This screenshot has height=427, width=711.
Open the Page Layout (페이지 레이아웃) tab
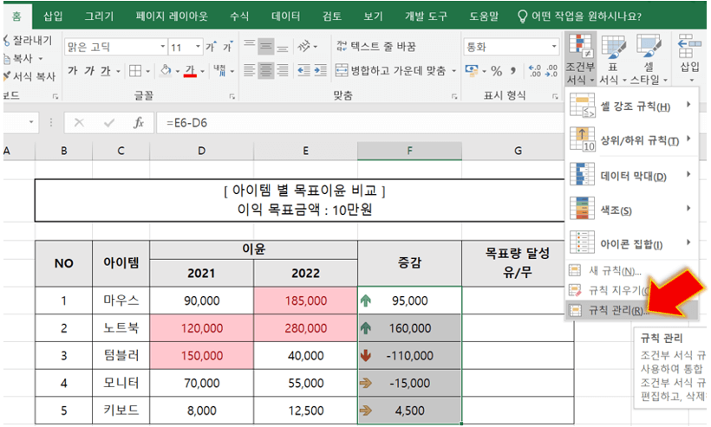coord(172,16)
